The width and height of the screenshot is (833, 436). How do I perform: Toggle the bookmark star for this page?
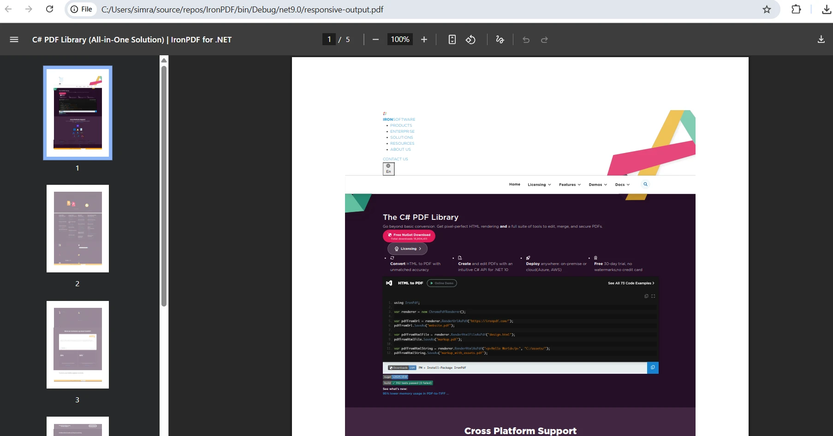pyautogui.click(x=767, y=9)
